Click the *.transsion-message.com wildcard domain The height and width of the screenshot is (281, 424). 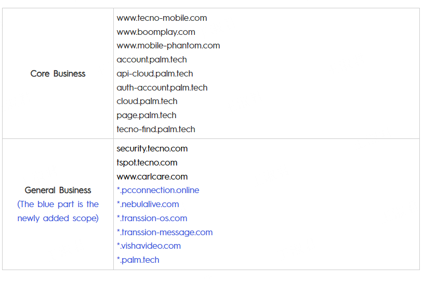[164, 232]
